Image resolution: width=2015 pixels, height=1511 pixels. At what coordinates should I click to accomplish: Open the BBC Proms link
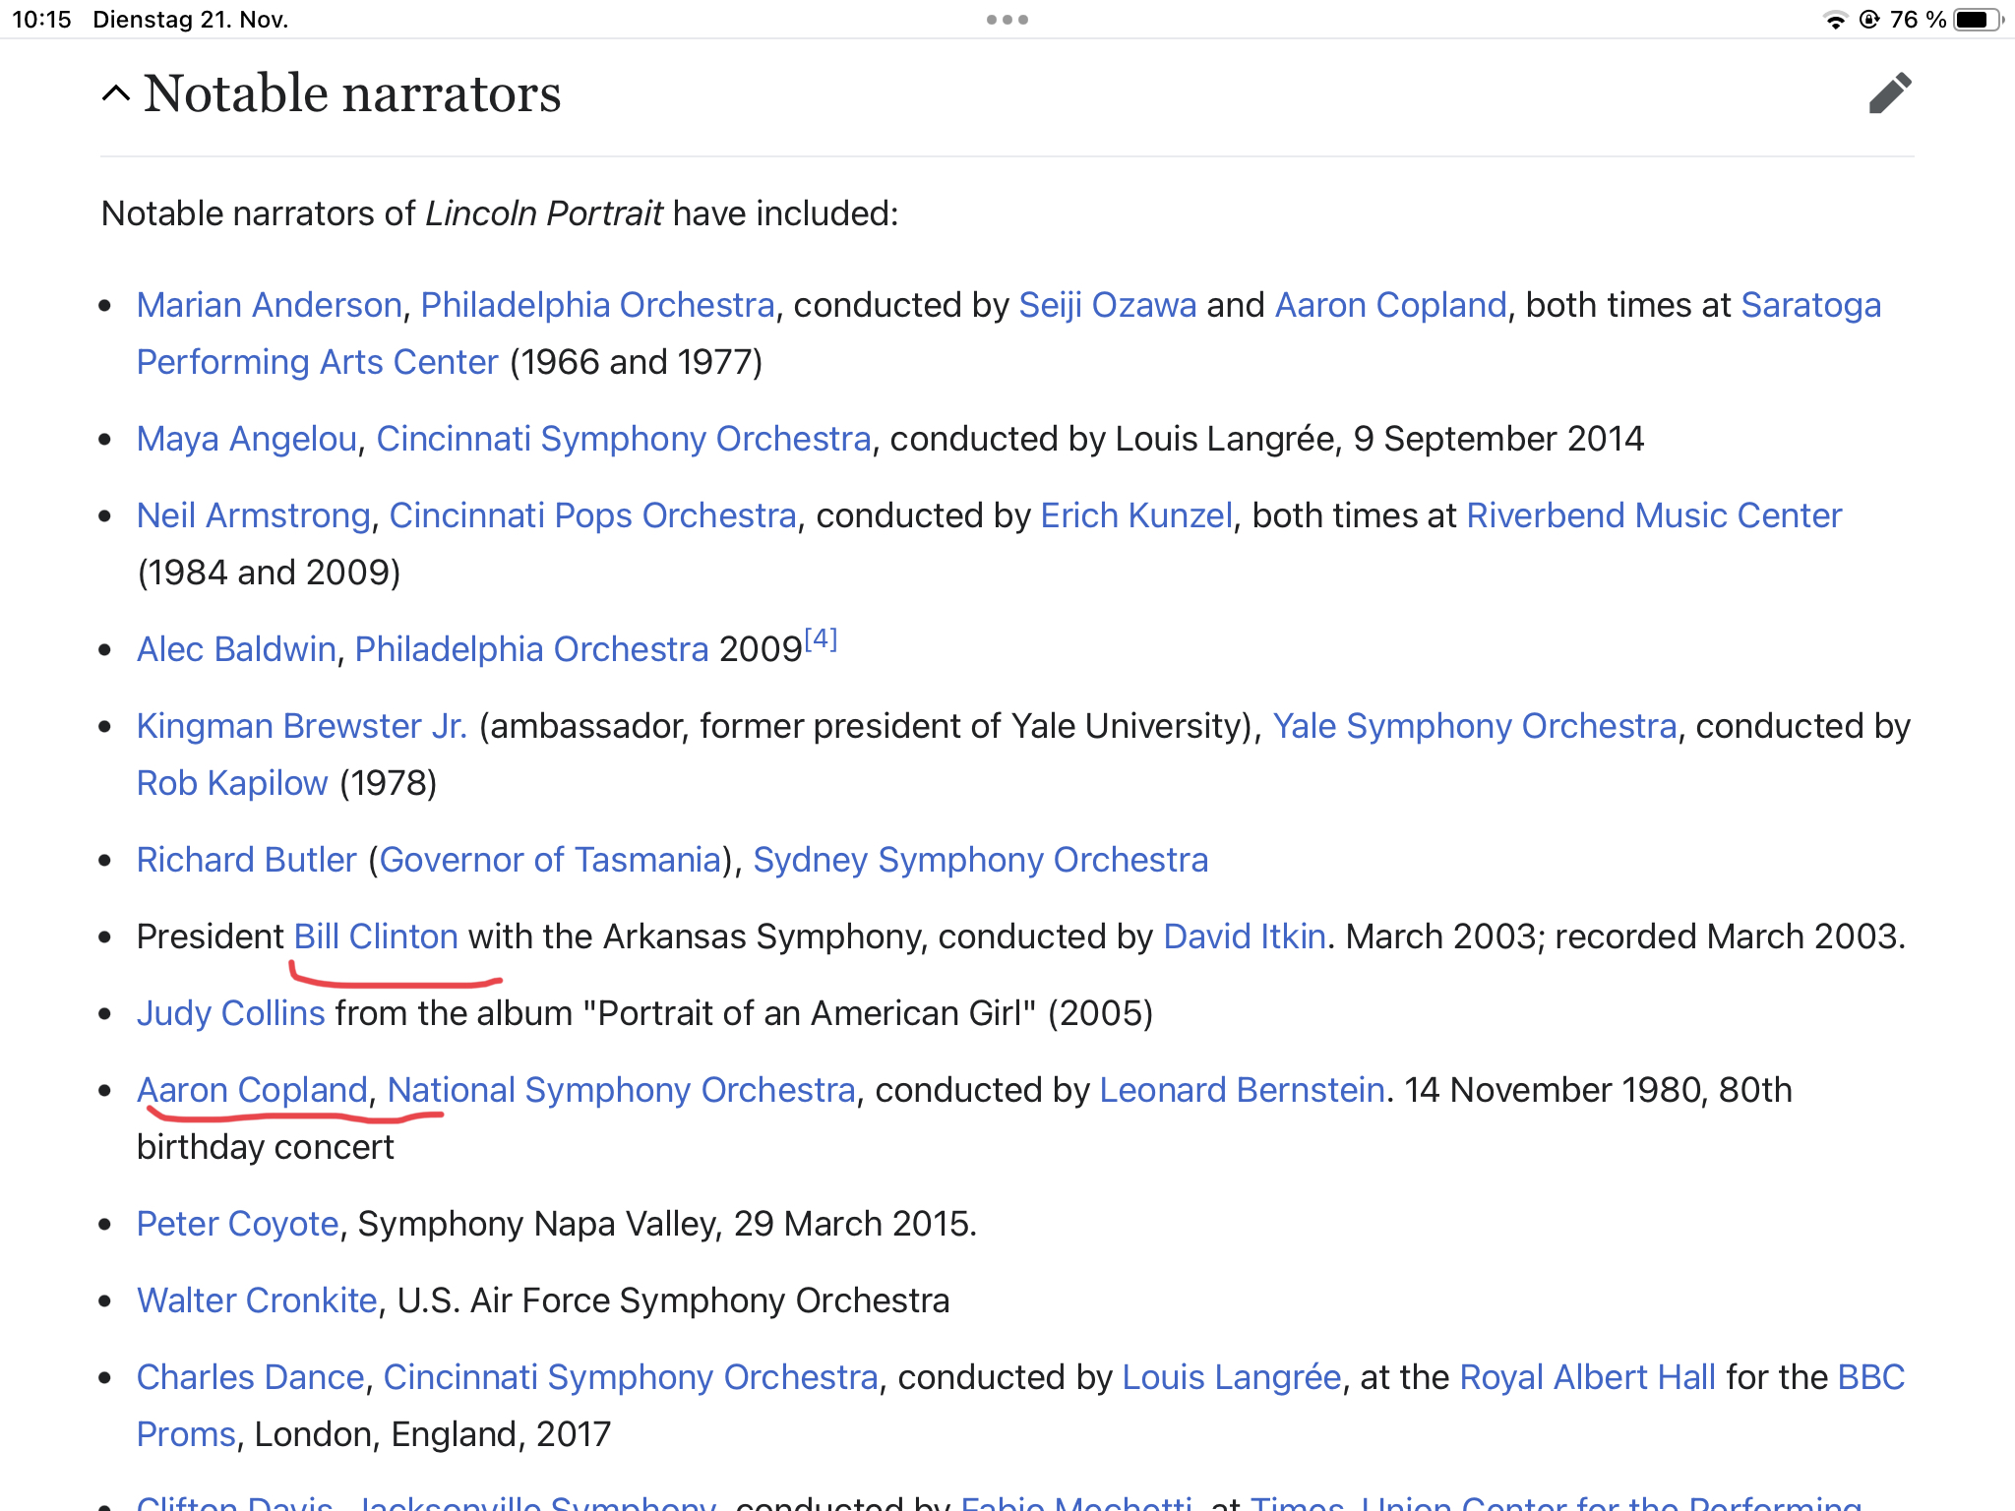point(1870,1377)
